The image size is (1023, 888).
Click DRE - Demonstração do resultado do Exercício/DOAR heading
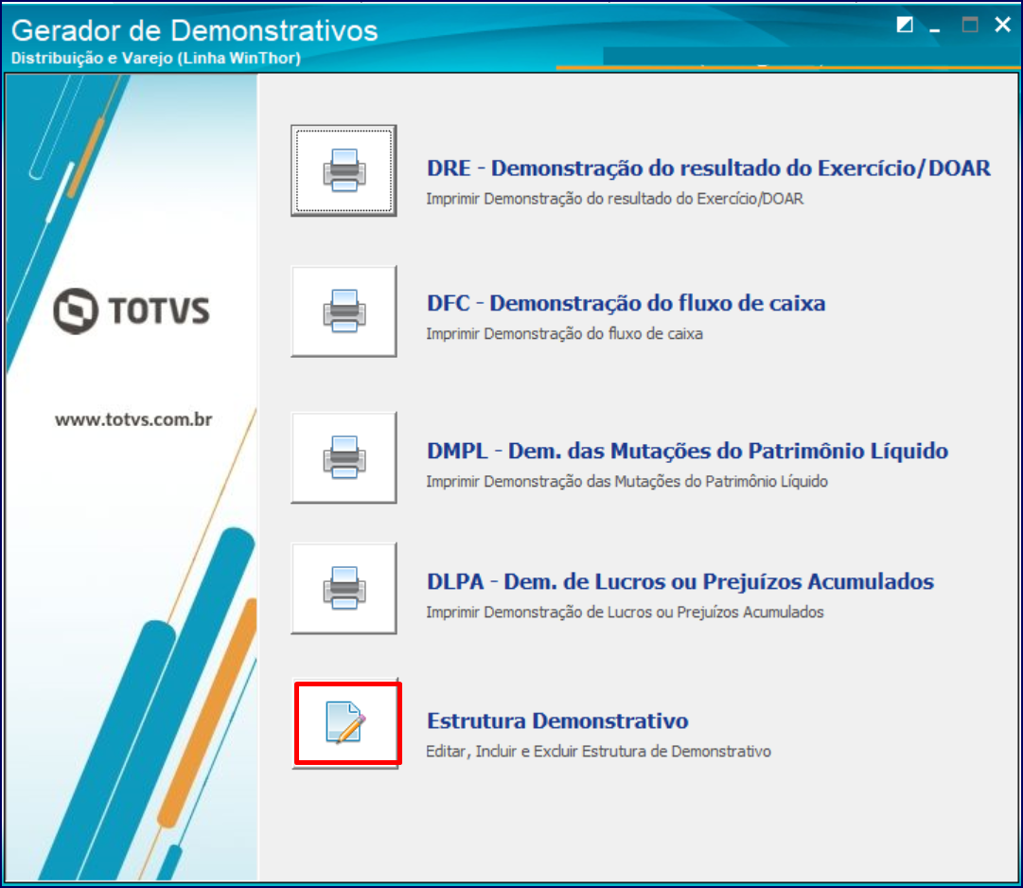click(709, 169)
